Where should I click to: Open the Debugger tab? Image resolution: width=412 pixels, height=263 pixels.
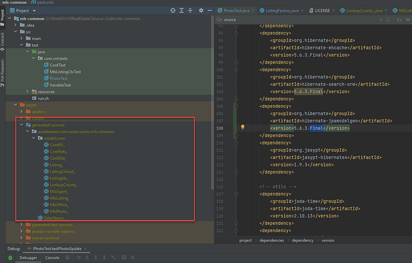point(28,258)
